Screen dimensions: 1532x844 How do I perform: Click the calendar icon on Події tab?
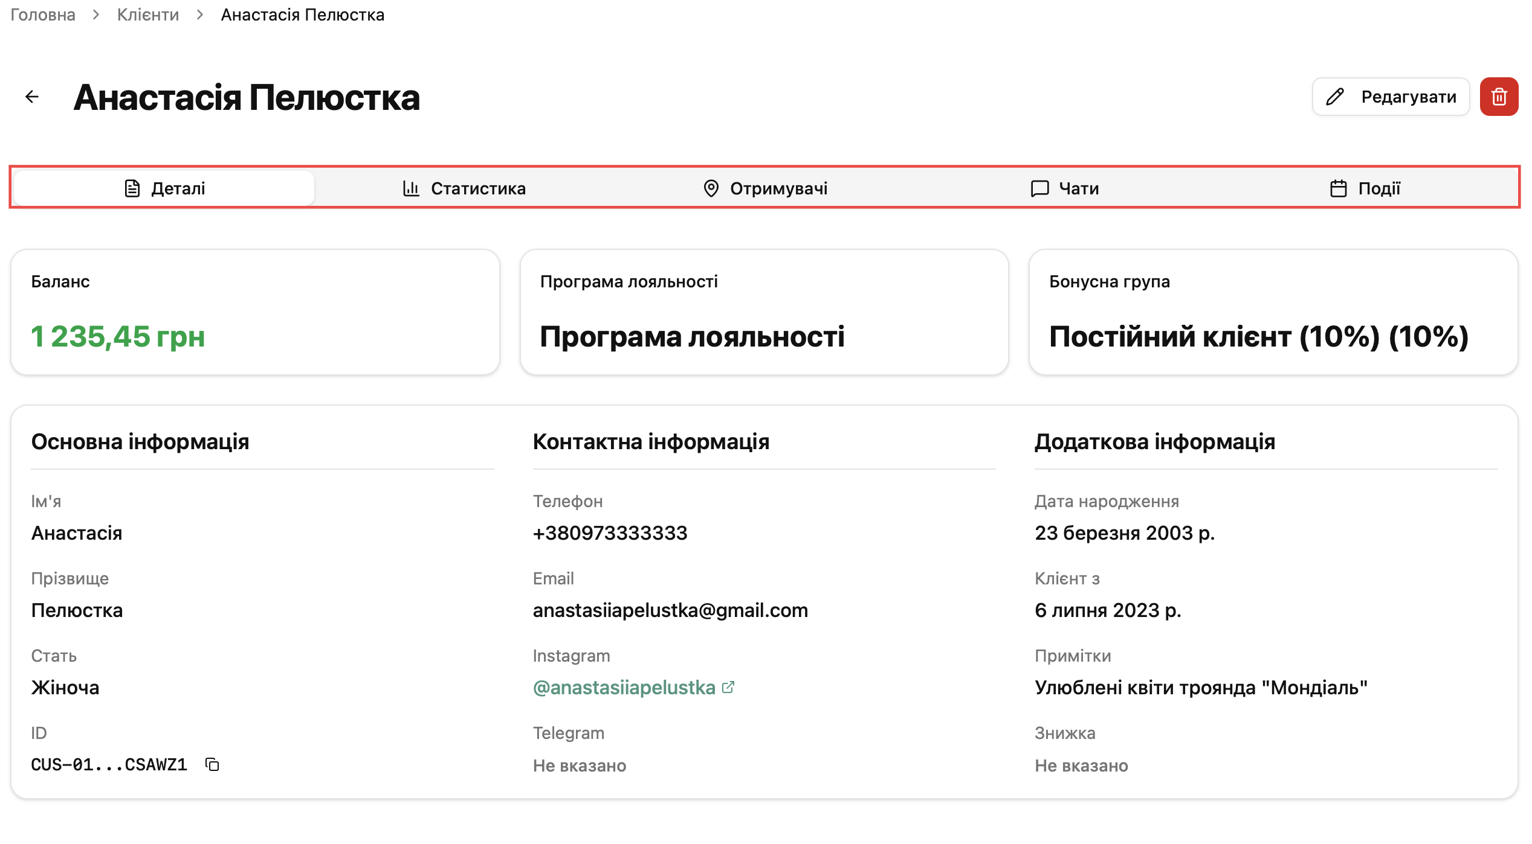[x=1339, y=188]
